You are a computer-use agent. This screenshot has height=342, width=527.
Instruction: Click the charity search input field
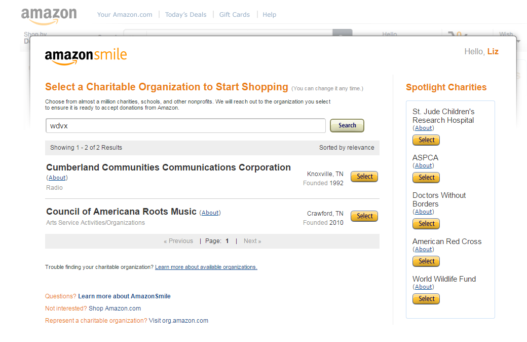coord(185,126)
